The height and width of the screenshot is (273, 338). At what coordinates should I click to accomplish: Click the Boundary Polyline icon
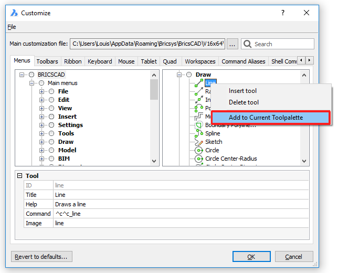pos(199,125)
